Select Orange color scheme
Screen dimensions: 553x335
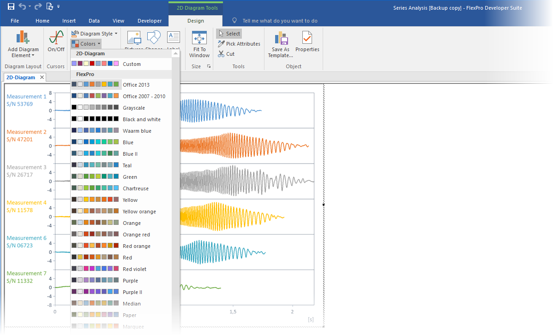pos(121,223)
